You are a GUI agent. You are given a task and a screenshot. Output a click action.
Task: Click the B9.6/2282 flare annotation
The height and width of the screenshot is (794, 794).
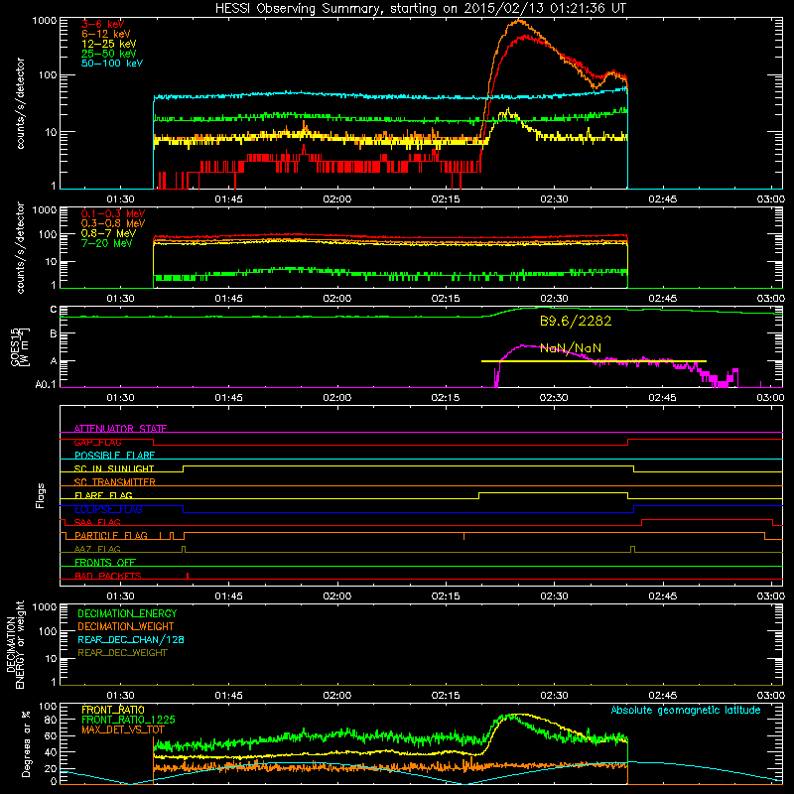click(x=576, y=321)
